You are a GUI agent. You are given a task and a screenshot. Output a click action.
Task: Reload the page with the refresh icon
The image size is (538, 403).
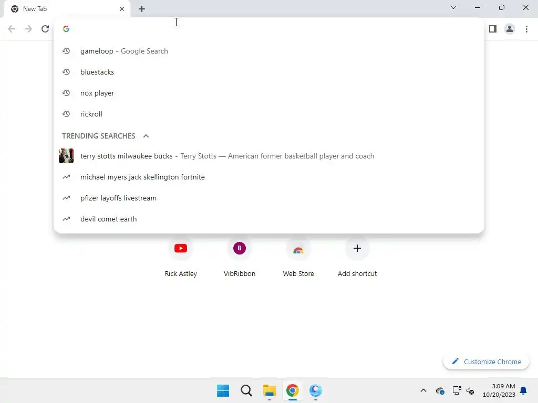click(45, 29)
